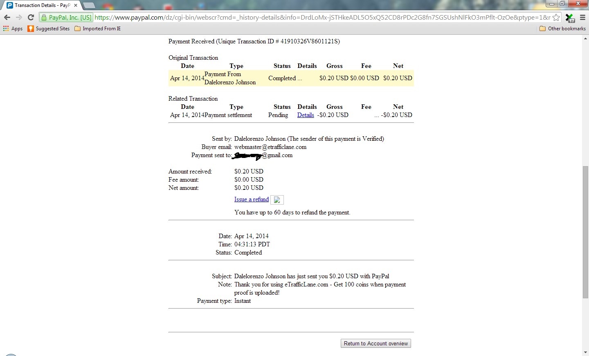This screenshot has width=589, height=356.
Task: Close the Chrome window
Action: 578,4
